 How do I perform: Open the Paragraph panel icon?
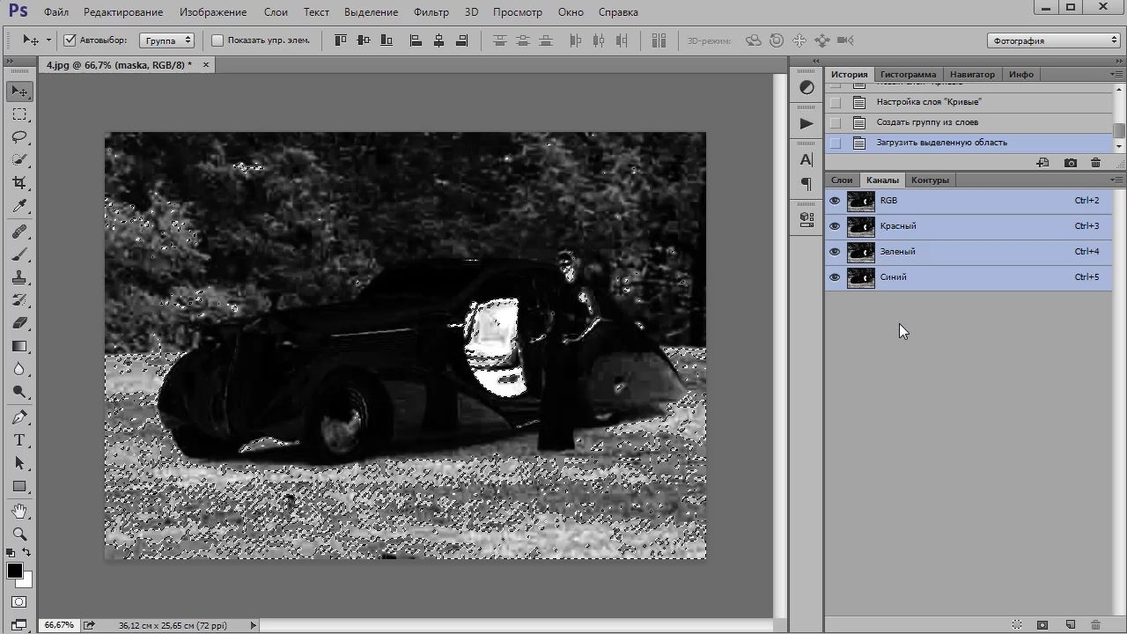point(807,184)
